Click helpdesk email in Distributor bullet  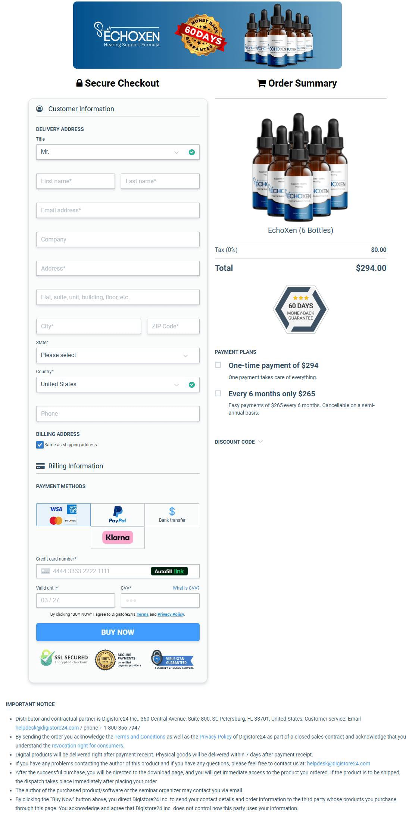pyautogui.click(x=47, y=728)
